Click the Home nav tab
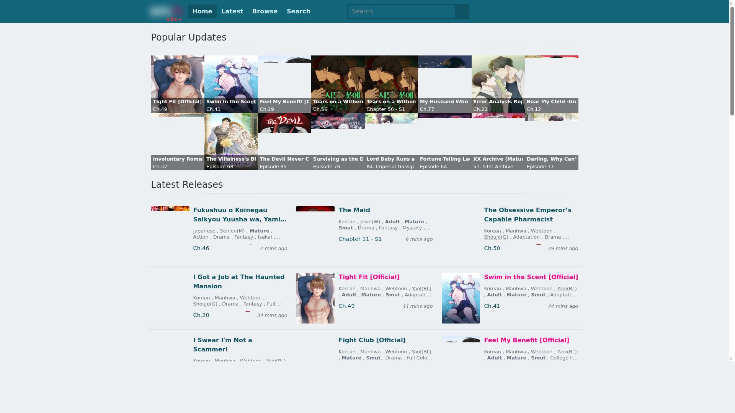This screenshot has height=413, width=735. (x=202, y=11)
